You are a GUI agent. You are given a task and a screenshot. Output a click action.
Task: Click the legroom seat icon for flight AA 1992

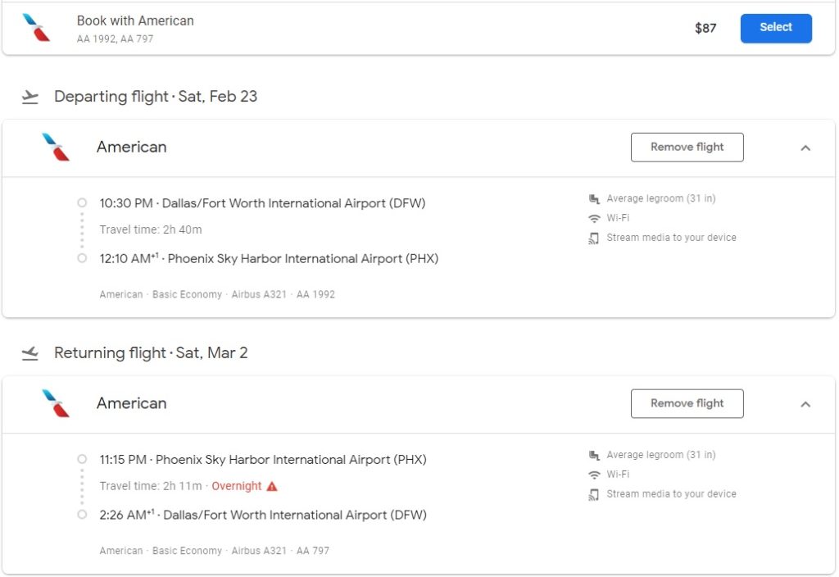click(594, 199)
